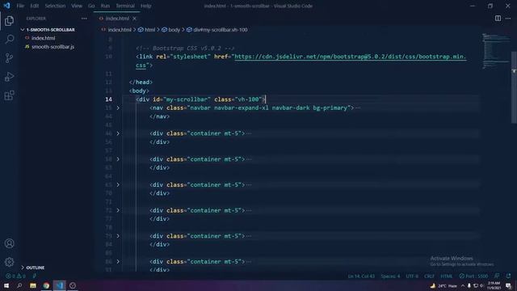
Task: Open the Go menu
Action: pos(91,6)
